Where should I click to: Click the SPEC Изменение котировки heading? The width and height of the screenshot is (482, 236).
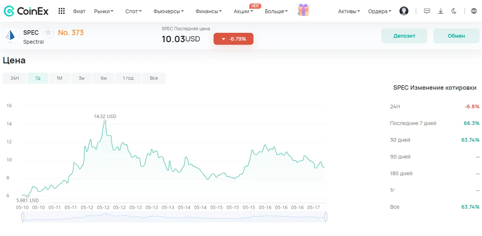click(435, 88)
